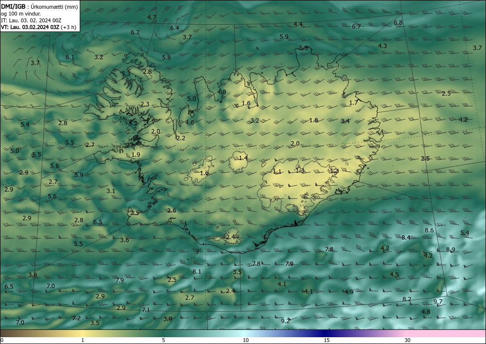The height and width of the screenshot is (344, 486).
Task: Click the map value 8.4
Action: click(406, 238)
